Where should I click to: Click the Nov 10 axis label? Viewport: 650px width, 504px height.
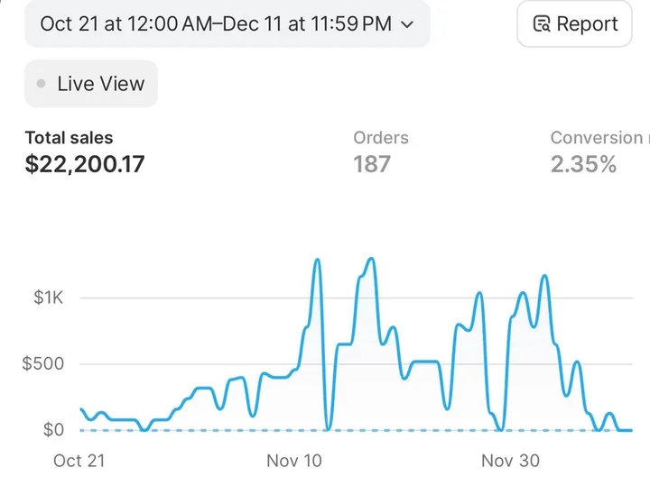(x=294, y=461)
